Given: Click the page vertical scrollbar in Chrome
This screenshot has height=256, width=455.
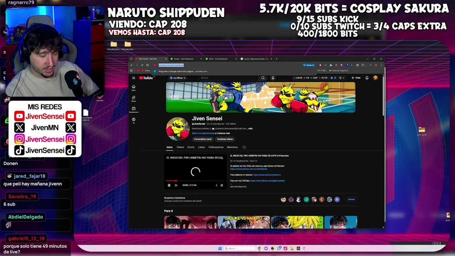Looking at the screenshot, I should click(x=383, y=96).
